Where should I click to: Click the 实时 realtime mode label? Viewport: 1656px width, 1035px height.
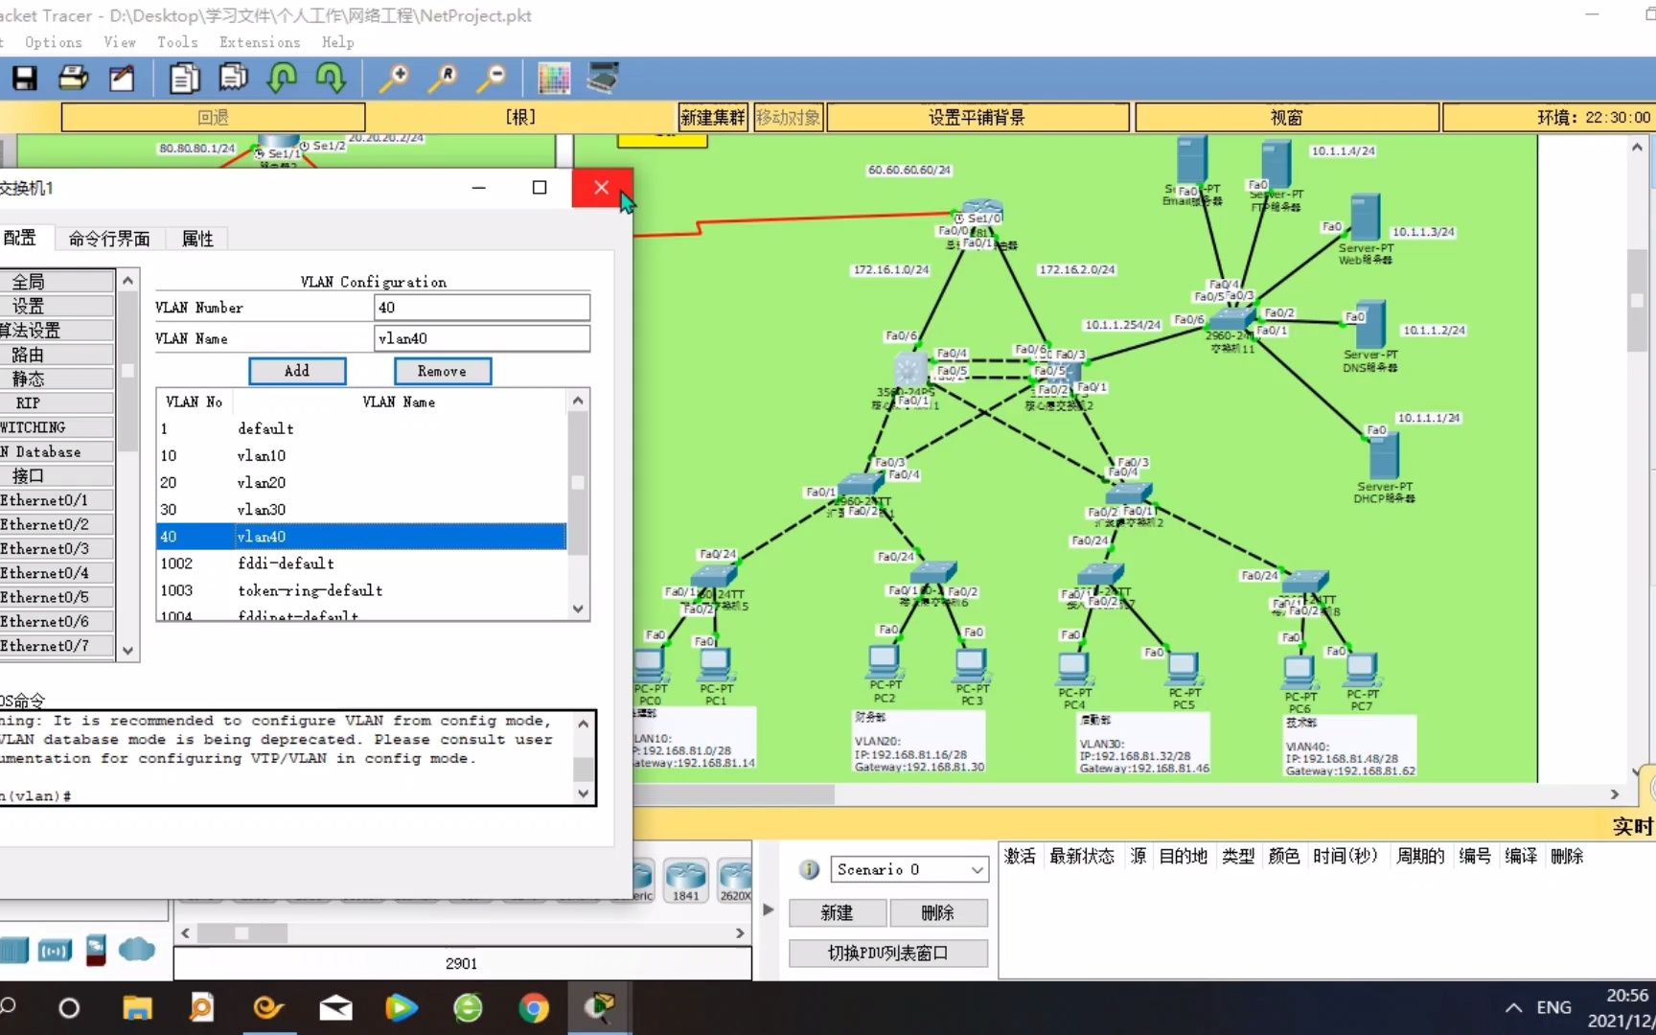tap(1632, 826)
